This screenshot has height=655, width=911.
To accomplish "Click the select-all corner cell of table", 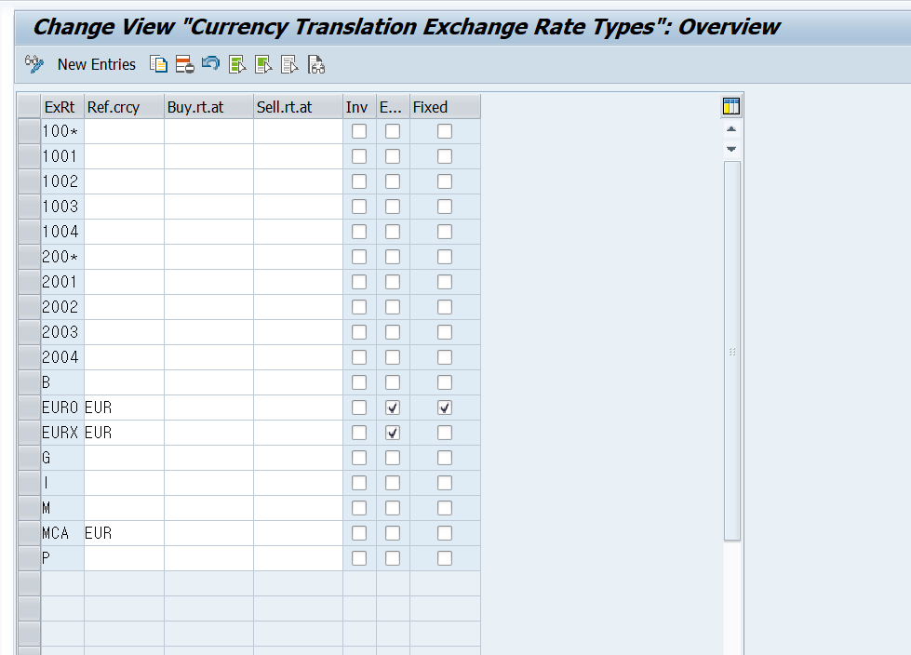I will point(29,107).
